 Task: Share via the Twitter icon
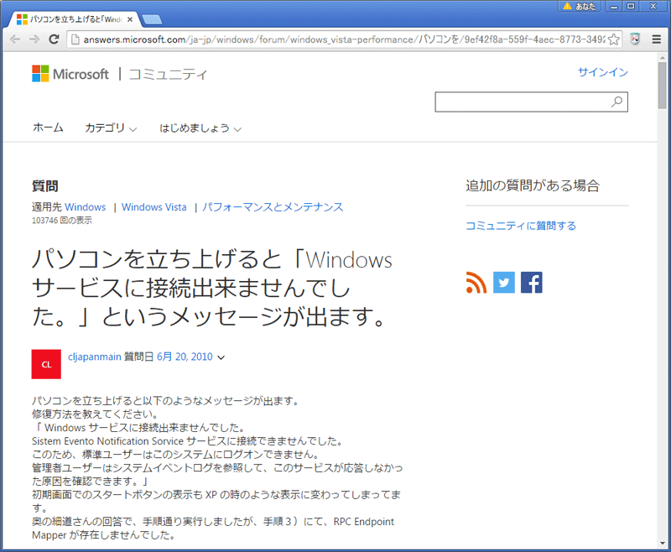504,283
